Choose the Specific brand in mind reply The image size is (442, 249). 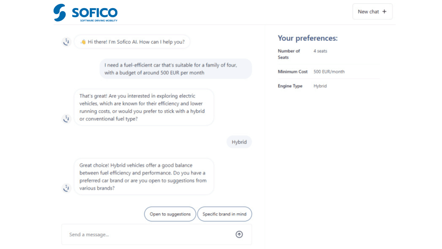coord(224,214)
